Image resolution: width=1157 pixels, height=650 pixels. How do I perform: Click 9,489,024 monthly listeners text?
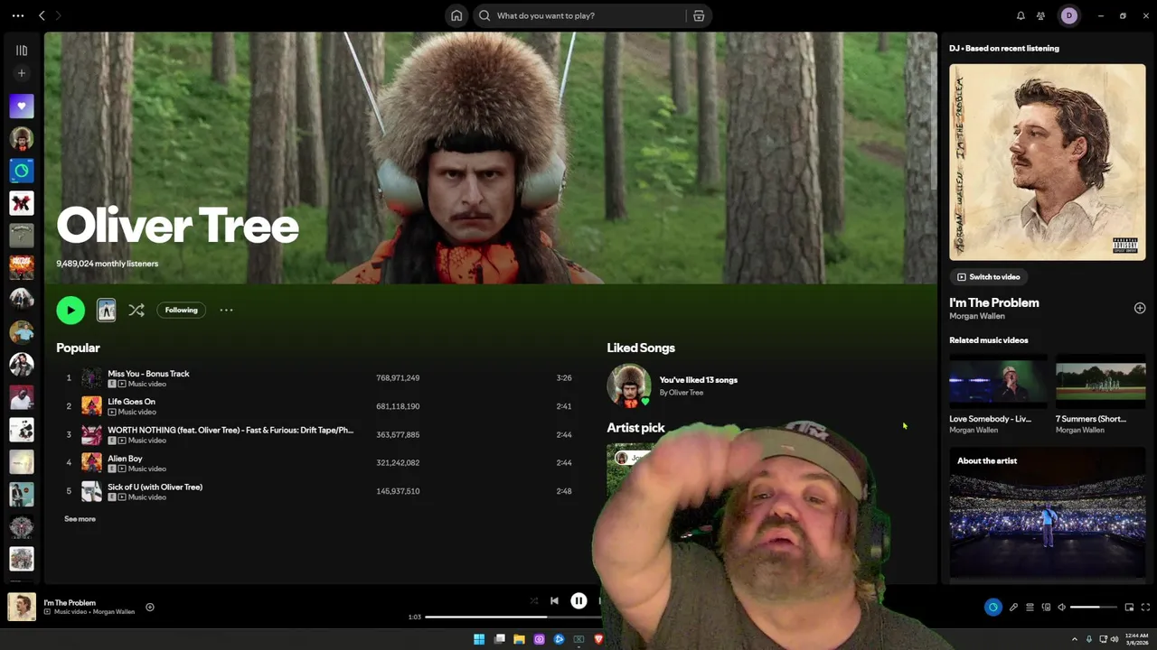[x=107, y=264]
